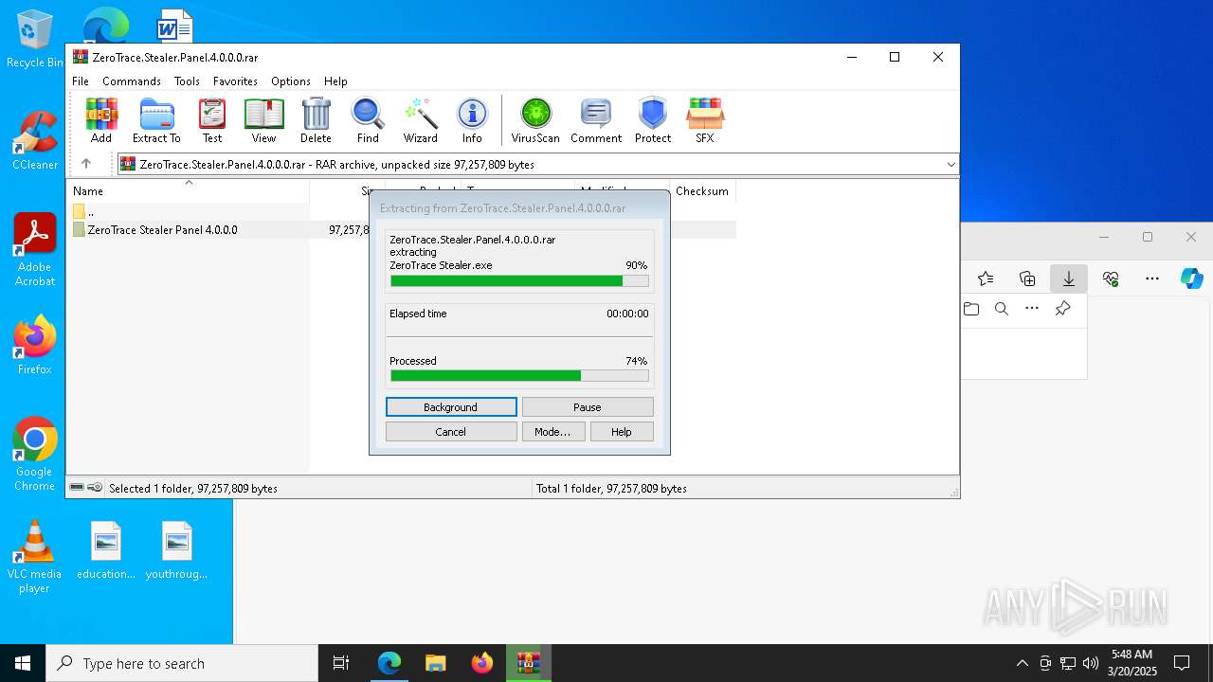Click the Delete trash can icon
The width and height of the screenshot is (1213, 682).
[x=316, y=120]
